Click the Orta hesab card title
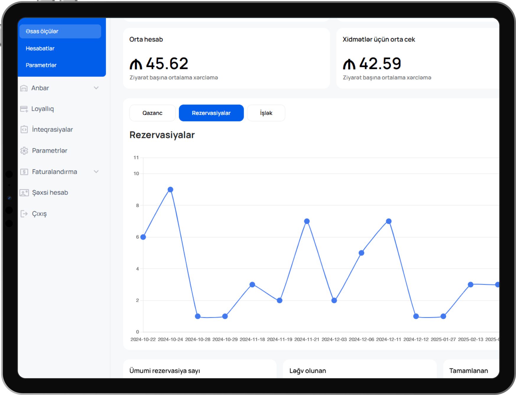This screenshot has height=395, width=516. 146,39
